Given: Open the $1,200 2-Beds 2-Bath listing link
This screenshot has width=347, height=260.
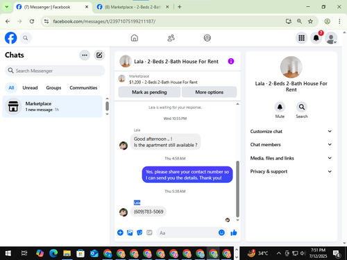Looking at the screenshot, I should pyautogui.click(x=163, y=83).
